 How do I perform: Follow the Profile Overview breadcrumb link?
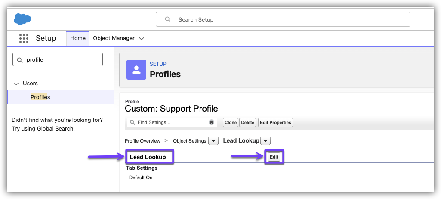tap(142, 141)
